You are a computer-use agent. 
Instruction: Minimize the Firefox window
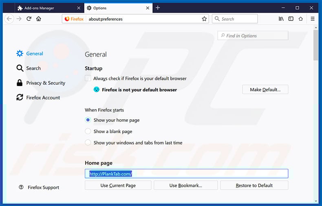coord(283,8)
